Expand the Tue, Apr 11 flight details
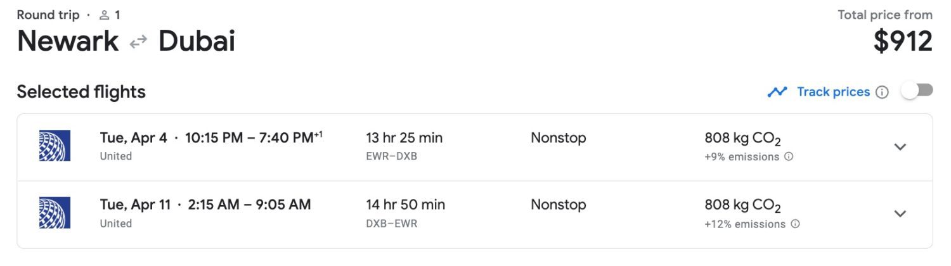This screenshot has width=951, height=266. click(900, 213)
